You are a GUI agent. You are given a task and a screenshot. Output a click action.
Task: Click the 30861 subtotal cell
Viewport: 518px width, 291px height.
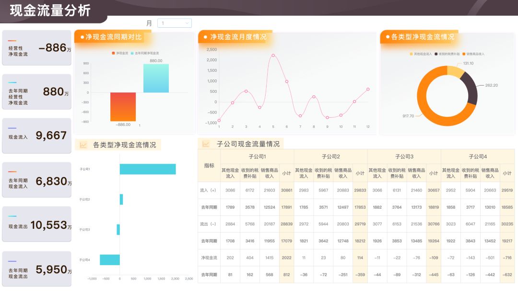pos(287,190)
